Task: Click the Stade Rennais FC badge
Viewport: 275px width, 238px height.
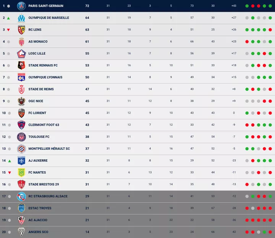Action: [x=21, y=65]
